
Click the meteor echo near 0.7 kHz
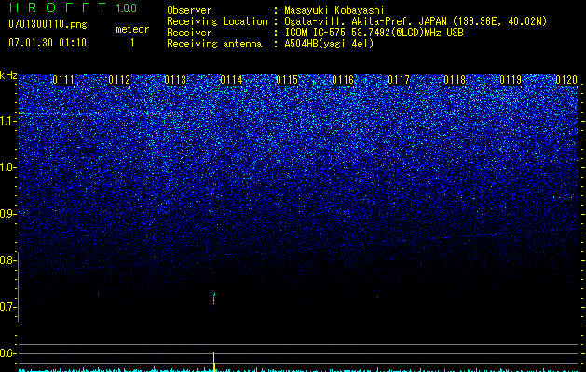tap(213, 300)
